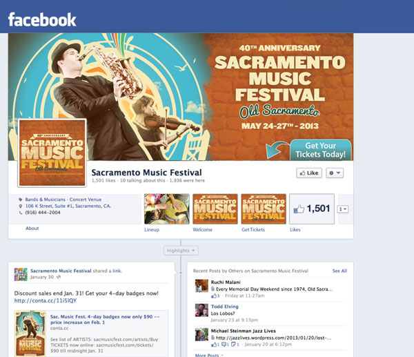Click '10 talking about this' text
The height and width of the screenshot is (357, 414).
[x=143, y=180]
